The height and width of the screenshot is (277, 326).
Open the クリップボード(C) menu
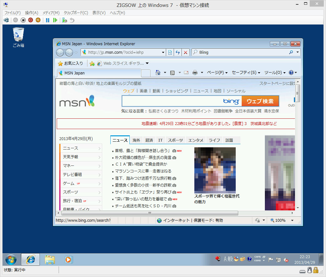76,13
